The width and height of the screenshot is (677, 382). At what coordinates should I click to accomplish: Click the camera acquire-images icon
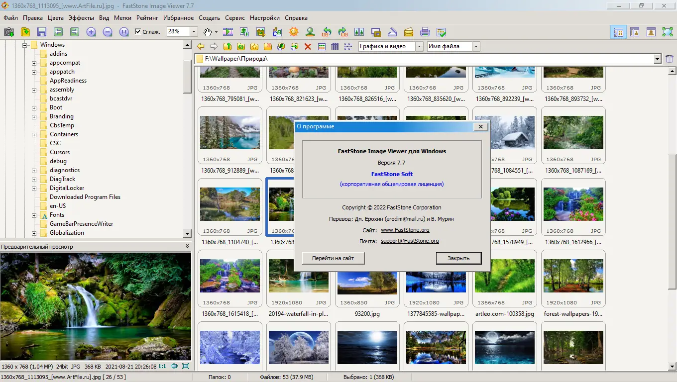[x=9, y=32]
